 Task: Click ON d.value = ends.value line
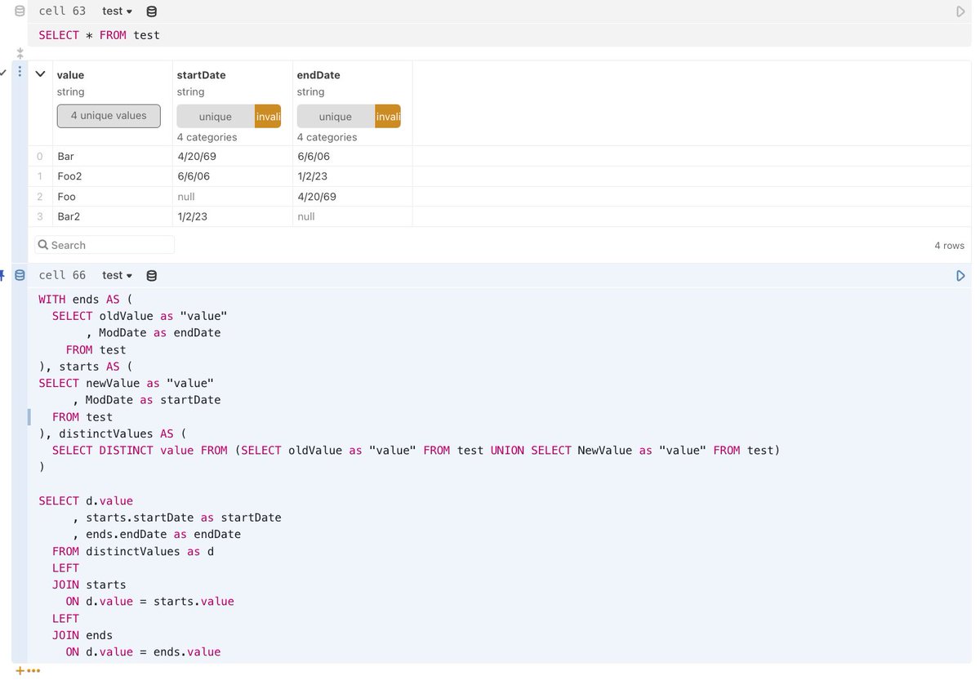(143, 651)
